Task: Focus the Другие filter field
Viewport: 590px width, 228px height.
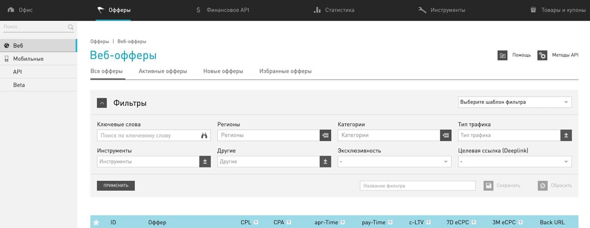Action: 268,161
